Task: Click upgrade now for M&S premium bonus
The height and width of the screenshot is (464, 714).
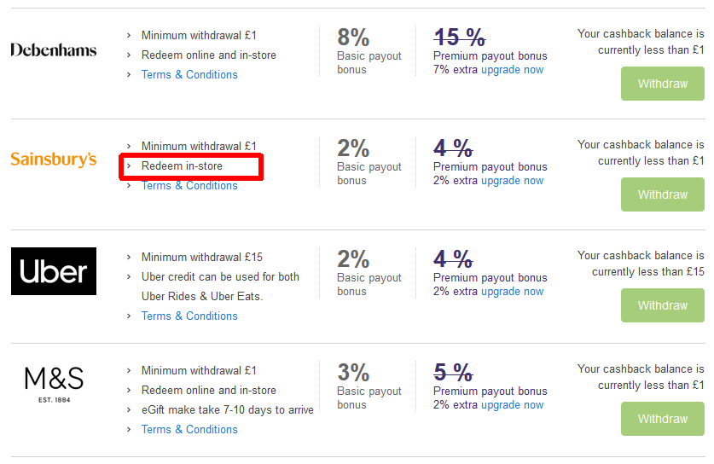Action: tap(513, 405)
